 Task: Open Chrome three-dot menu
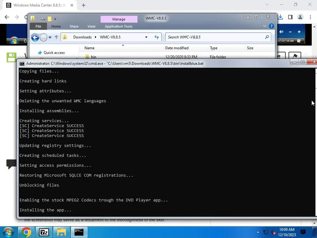point(310,17)
